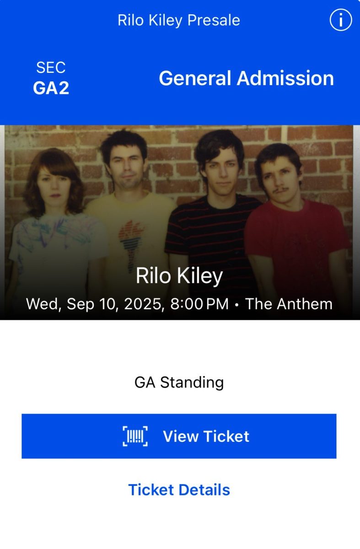360x549 pixels.
Task: Select the Wed, Sep 10, 2025 date text
Action: point(94,304)
